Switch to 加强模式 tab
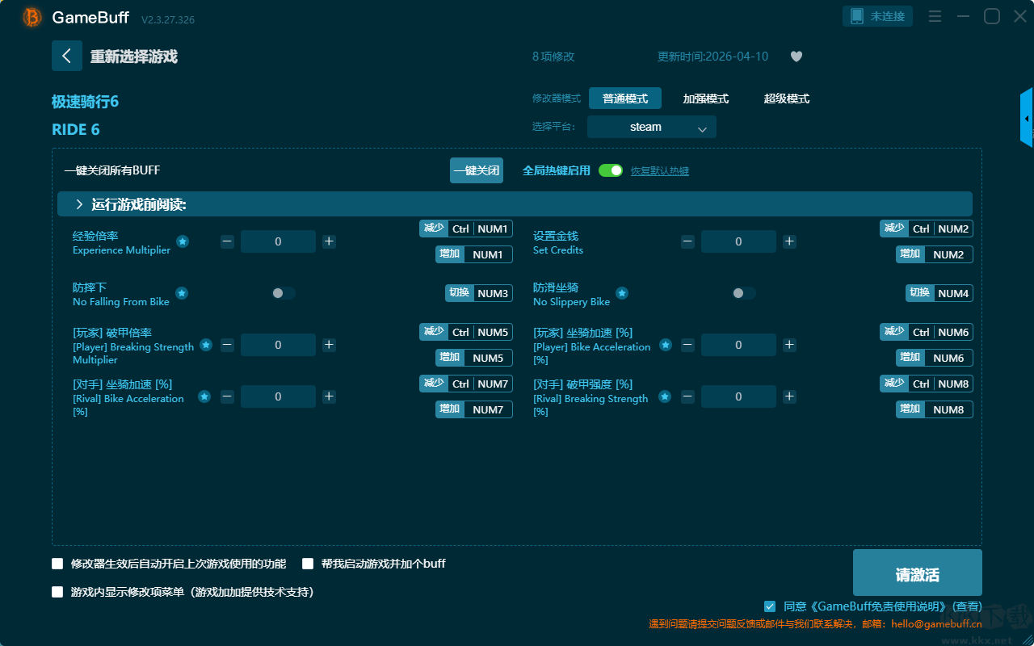Screen dimensions: 1034x646 [706, 99]
